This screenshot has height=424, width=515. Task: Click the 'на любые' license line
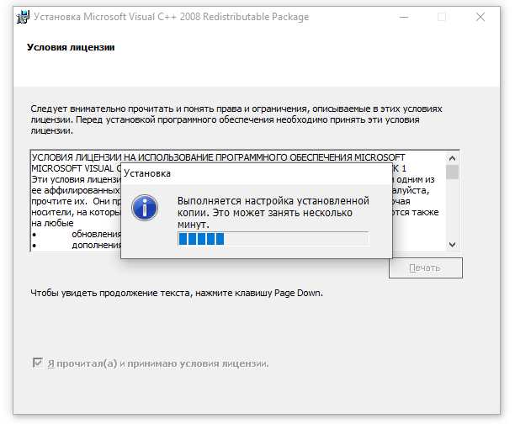click(52, 223)
